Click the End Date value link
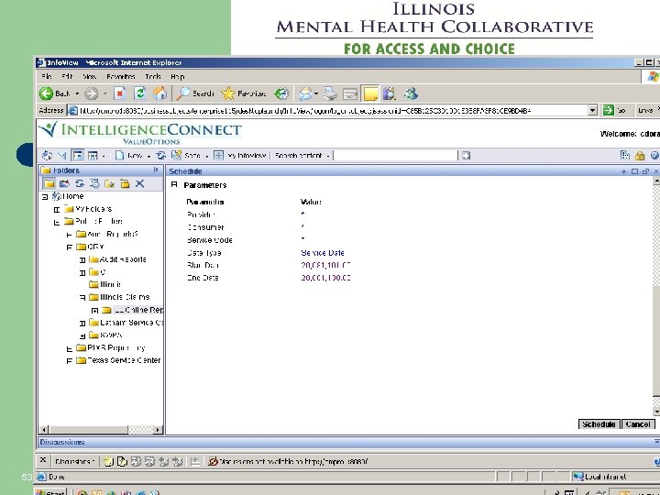 point(325,278)
